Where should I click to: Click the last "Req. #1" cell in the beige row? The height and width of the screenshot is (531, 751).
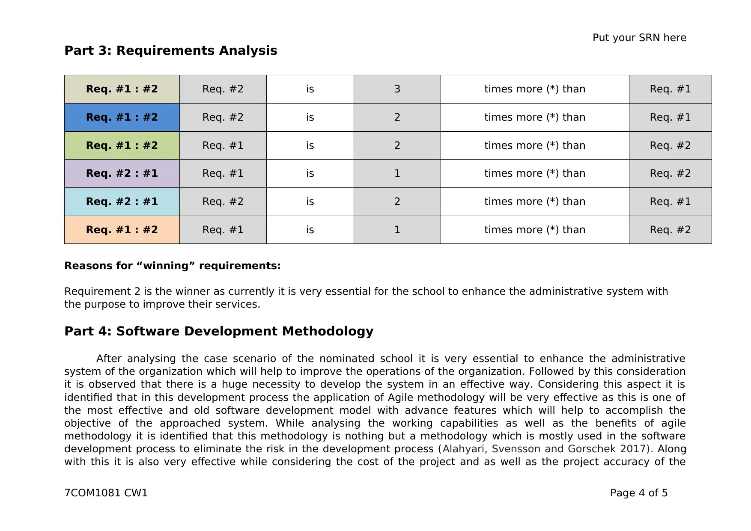671,89
